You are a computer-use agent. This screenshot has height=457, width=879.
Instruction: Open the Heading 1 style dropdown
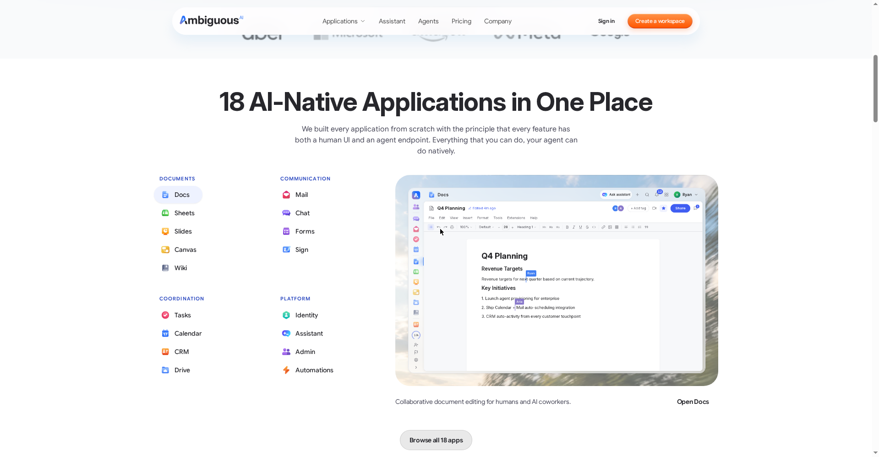526,227
